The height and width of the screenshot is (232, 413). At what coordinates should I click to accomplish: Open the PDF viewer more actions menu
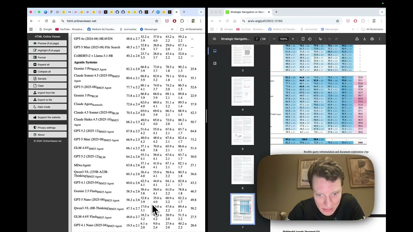click(x=379, y=39)
